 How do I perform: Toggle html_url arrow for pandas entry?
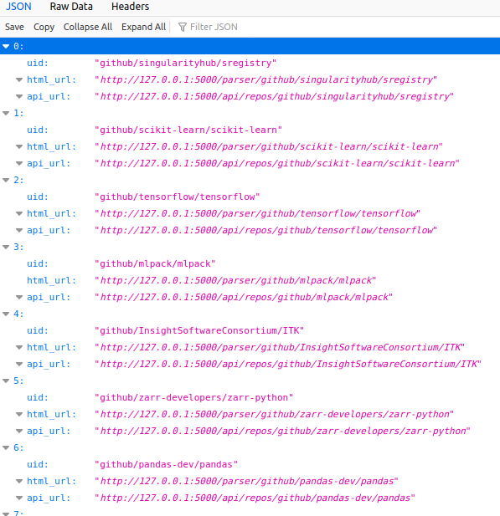[x=19, y=481]
